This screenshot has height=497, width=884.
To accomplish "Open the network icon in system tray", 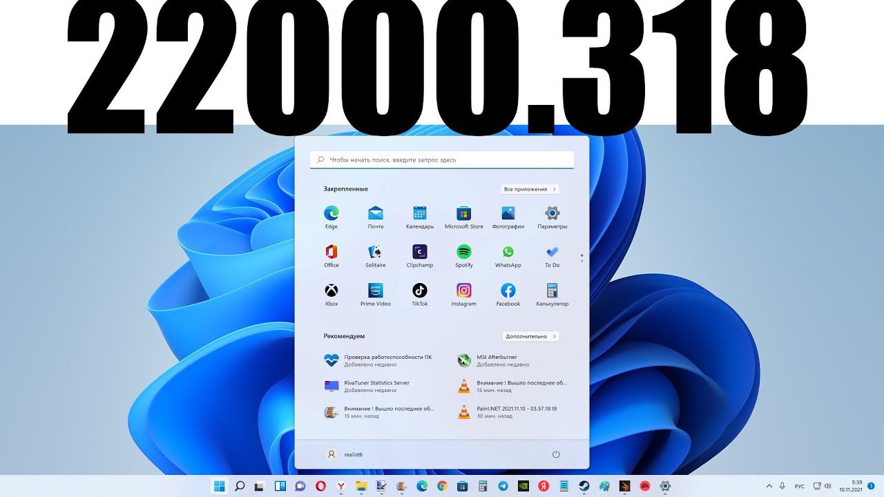I will coord(817,486).
